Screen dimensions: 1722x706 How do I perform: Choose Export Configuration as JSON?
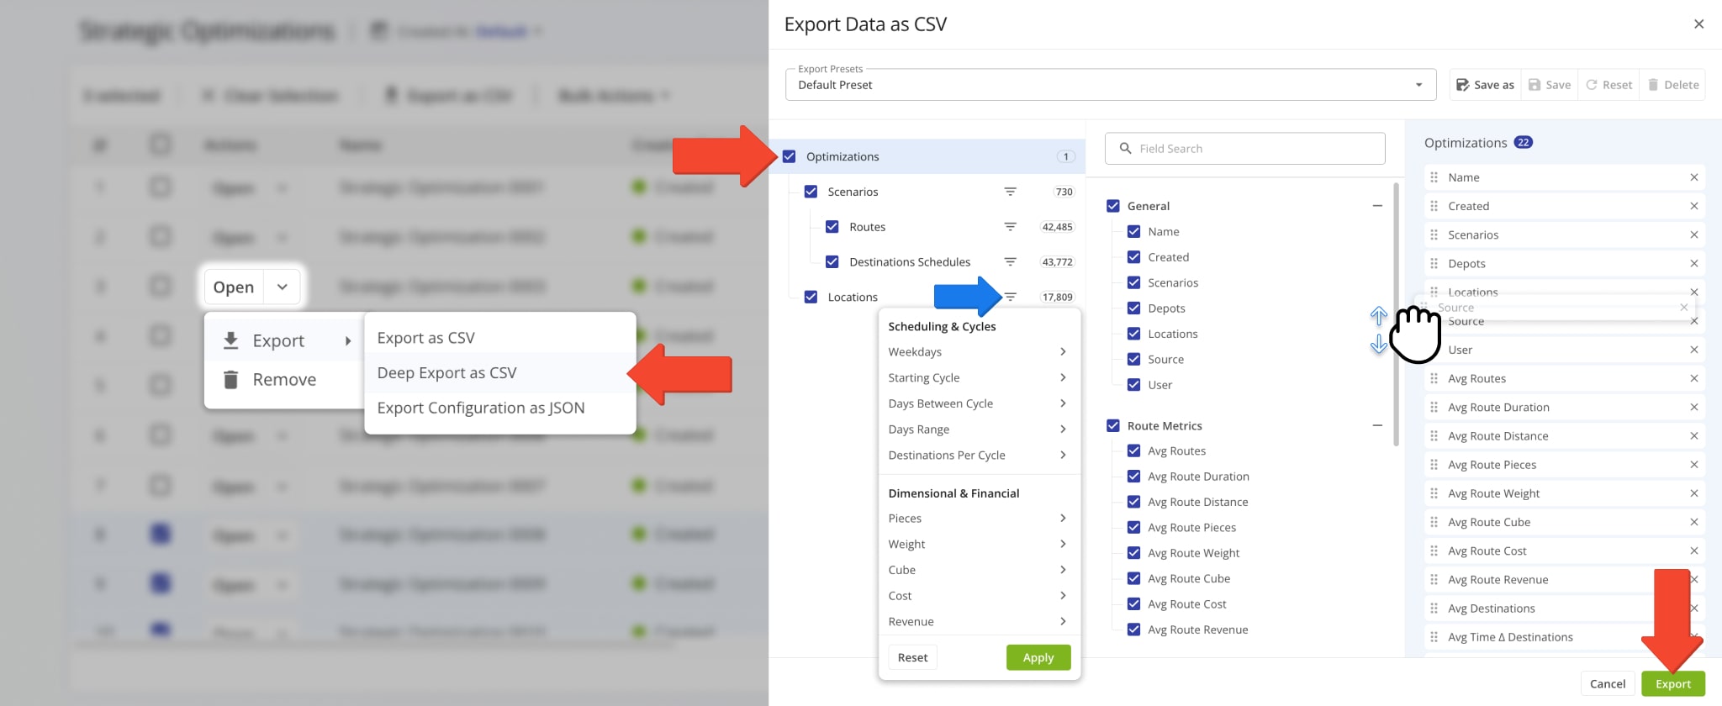pos(499,408)
